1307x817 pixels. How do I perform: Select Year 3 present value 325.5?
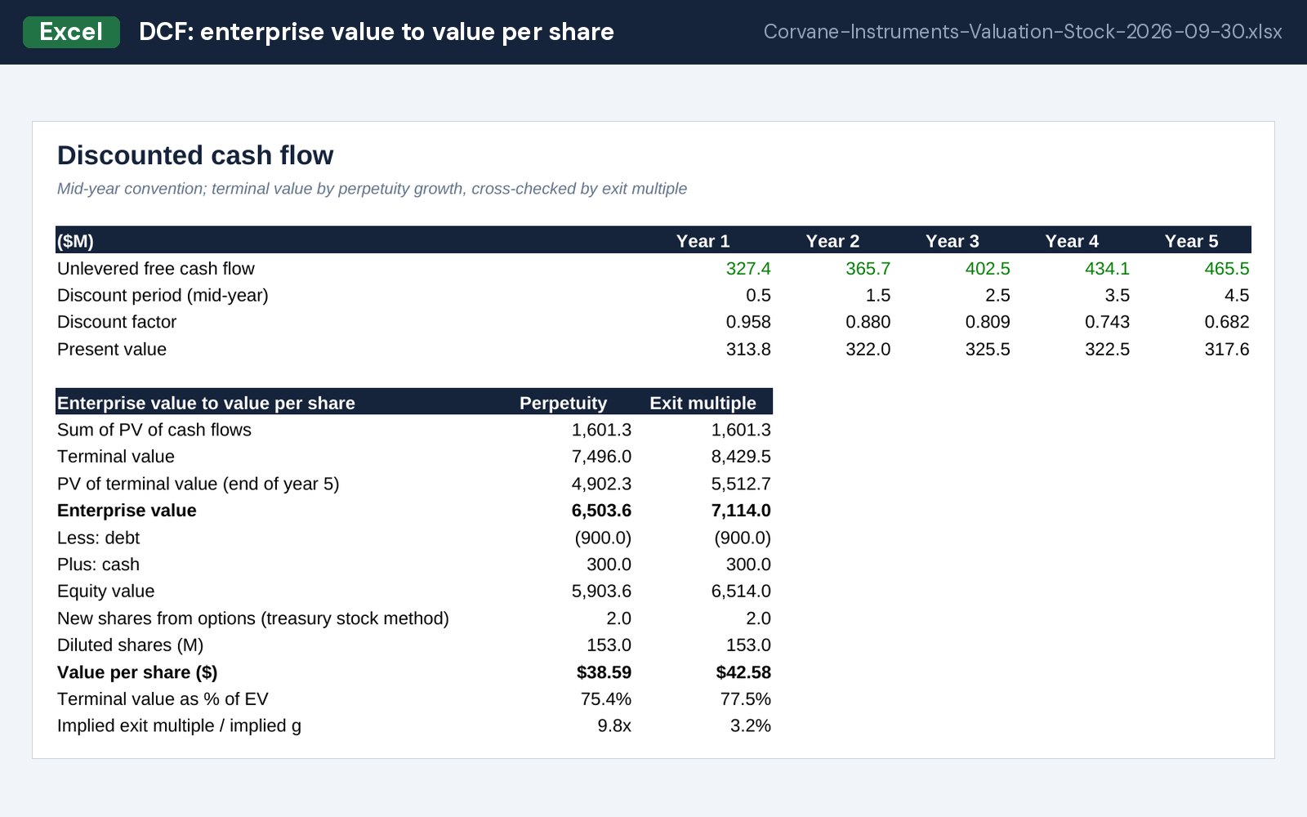pyautogui.click(x=988, y=349)
